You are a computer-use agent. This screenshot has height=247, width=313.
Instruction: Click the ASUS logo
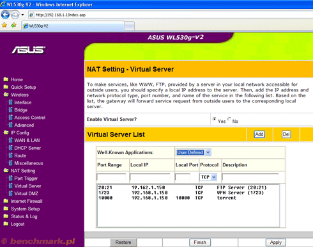(x=29, y=50)
